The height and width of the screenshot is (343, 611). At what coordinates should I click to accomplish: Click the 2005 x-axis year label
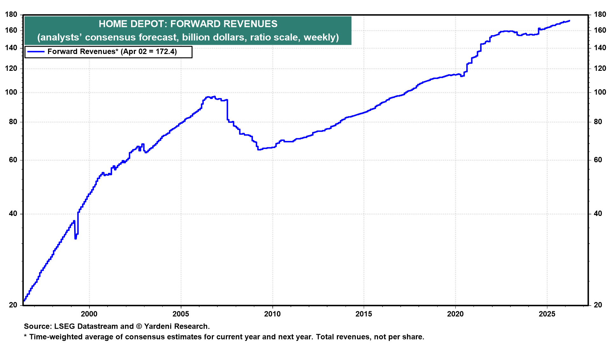pyautogui.click(x=181, y=314)
